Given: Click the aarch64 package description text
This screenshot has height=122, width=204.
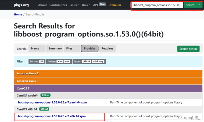Looking at the screenshot, I should point(146,102).
